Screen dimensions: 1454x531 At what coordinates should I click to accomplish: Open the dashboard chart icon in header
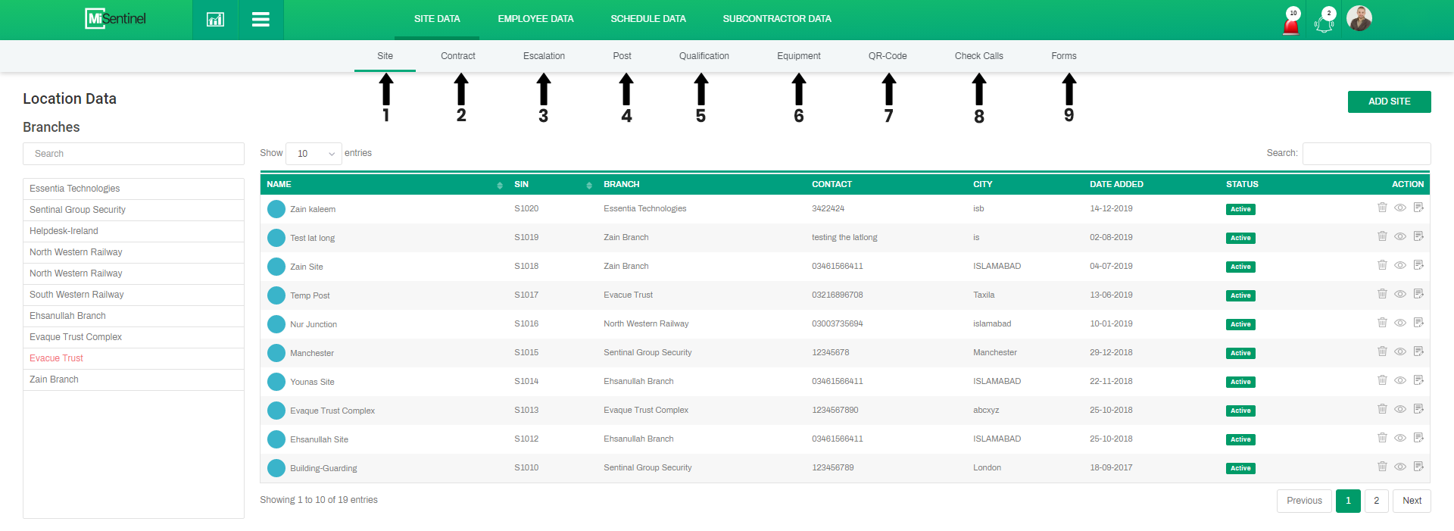tap(215, 20)
